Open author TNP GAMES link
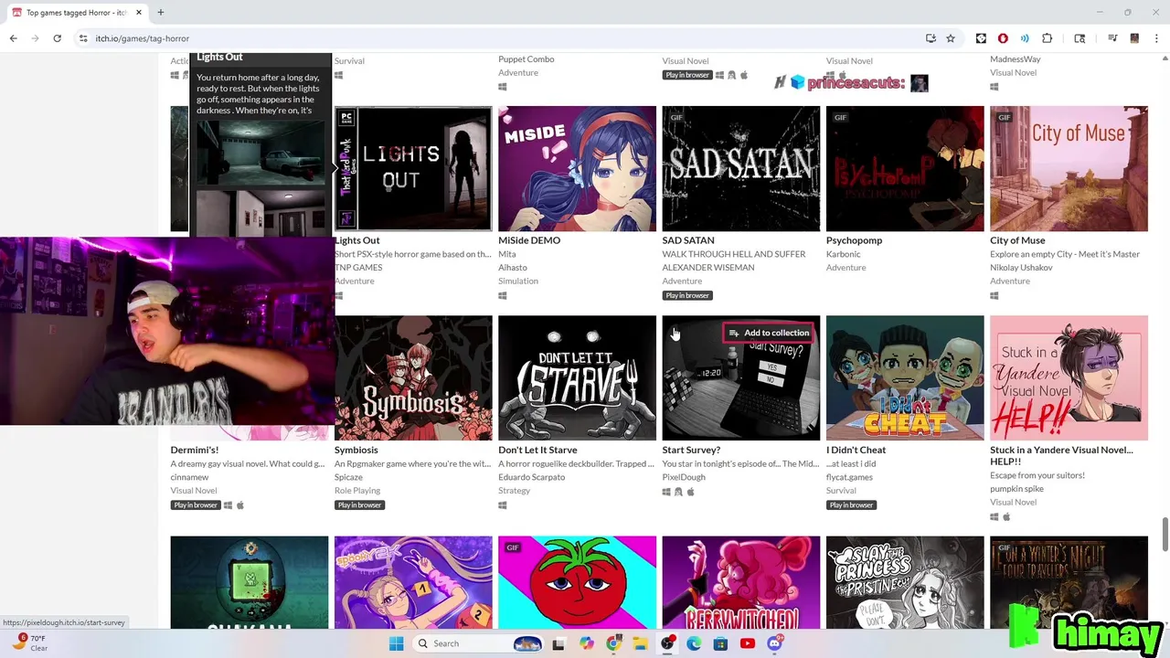Screen dimensions: 1170x658 (x=358, y=268)
